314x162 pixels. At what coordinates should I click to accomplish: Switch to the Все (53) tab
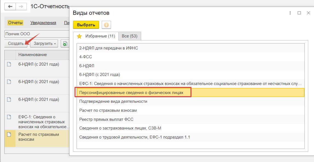click(130, 36)
